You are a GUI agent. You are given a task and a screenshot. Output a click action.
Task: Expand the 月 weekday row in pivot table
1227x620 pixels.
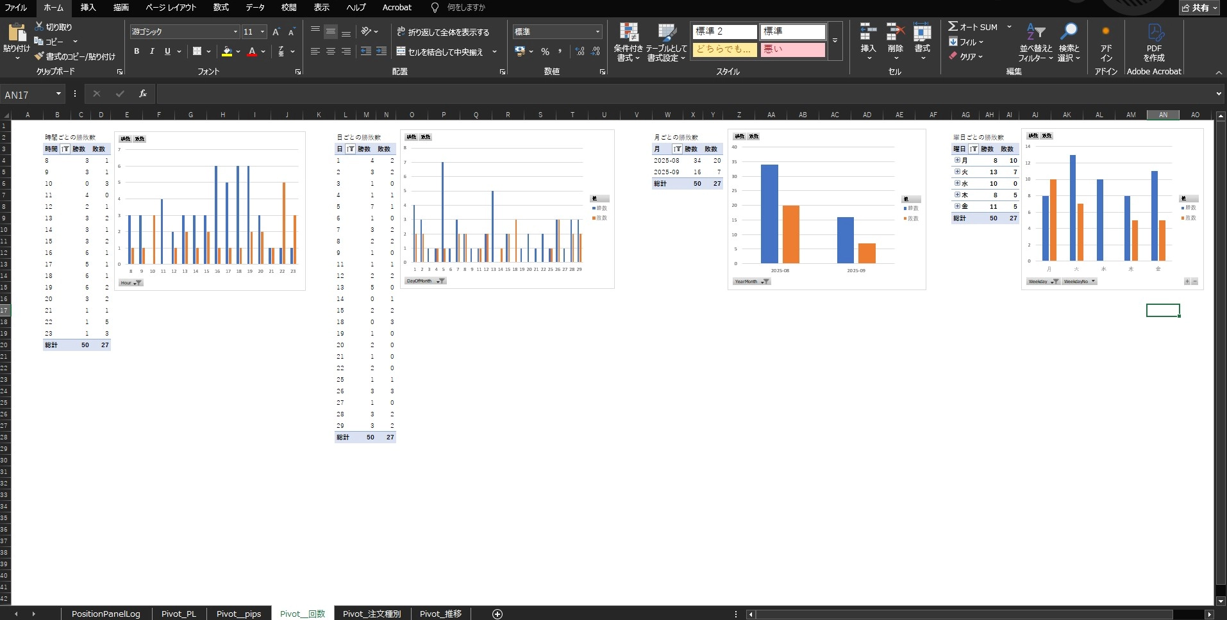(x=957, y=160)
